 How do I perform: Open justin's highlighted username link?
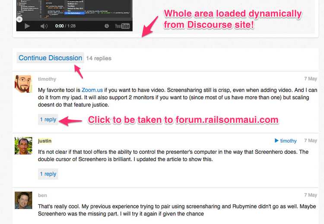pyautogui.click(x=44, y=141)
